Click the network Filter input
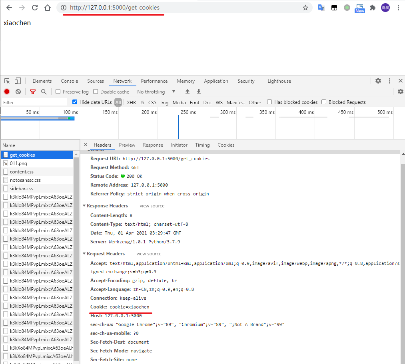405x364 pixels. pos(34,103)
